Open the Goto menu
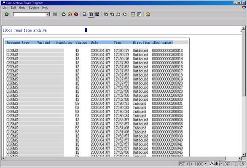The width and height of the screenshot is (247, 168). coord(22,8)
